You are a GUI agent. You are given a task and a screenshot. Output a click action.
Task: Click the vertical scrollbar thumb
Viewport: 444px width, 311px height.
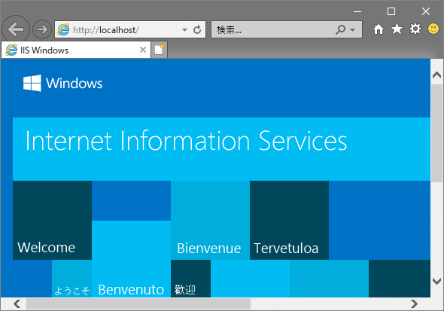pyautogui.click(x=437, y=133)
